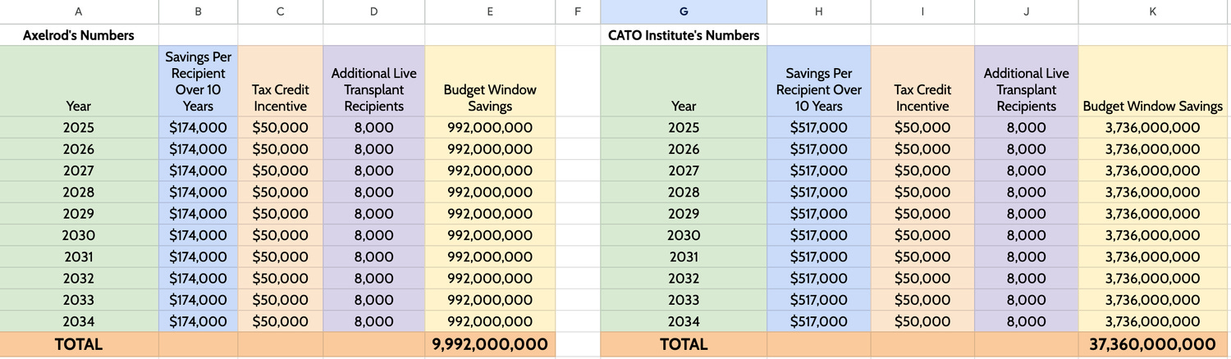Screen dimensions: 1231x359
Task: Select 8,000 in column D 2027 row
Action: tap(374, 170)
